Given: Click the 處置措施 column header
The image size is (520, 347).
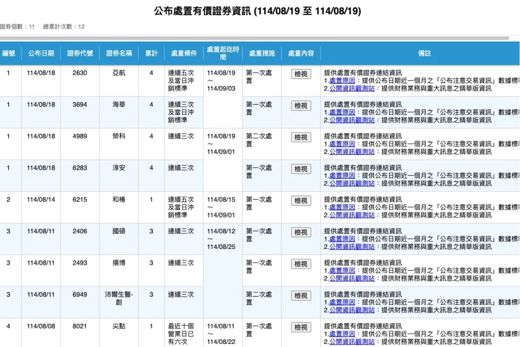Looking at the screenshot, I should point(262,53).
